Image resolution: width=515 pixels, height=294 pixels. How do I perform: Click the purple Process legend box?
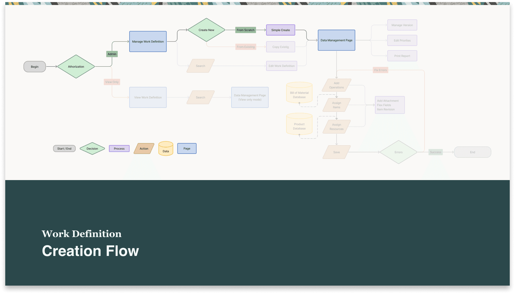click(119, 149)
